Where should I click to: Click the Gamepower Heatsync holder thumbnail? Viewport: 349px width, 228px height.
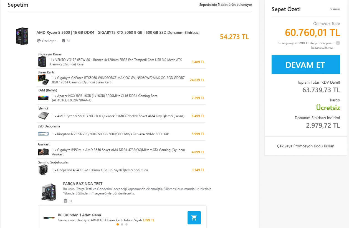tap(49, 218)
